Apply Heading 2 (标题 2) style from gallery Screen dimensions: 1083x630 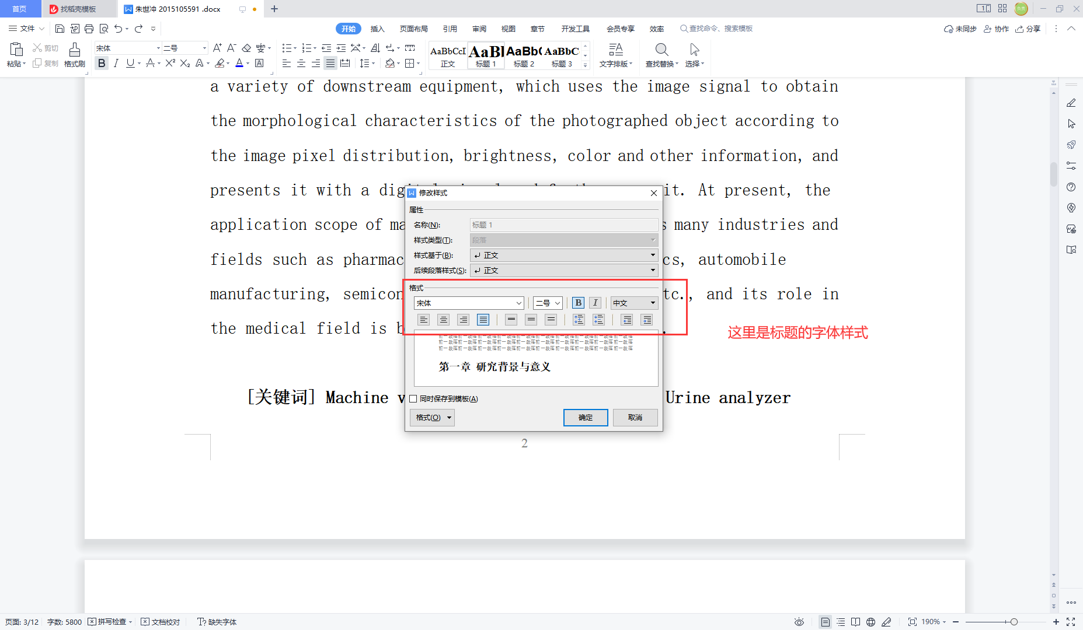click(524, 56)
